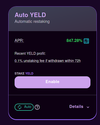The image size is (100, 125).
Task: Click the Automatic restaking subtitle
Action: (x=32, y=22)
